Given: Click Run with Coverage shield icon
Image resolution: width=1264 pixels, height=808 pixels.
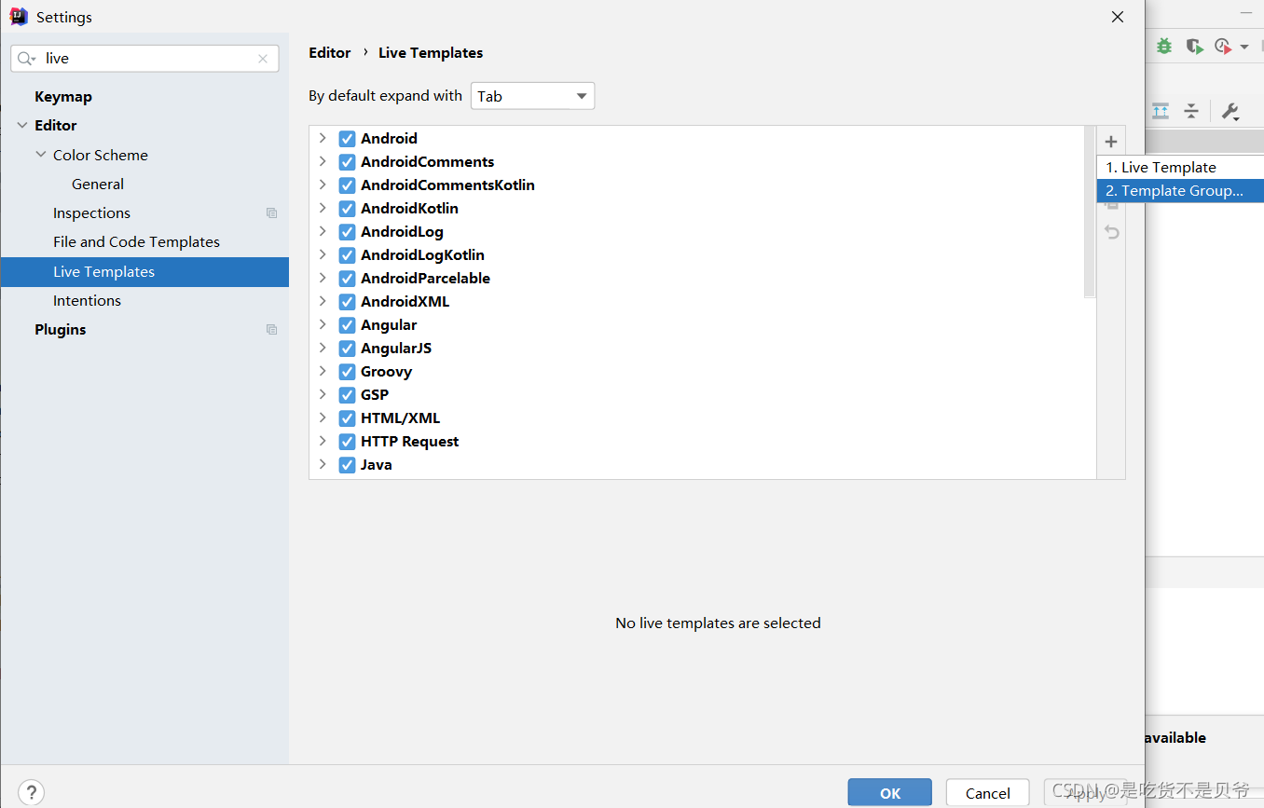Looking at the screenshot, I should (1194, 46).
